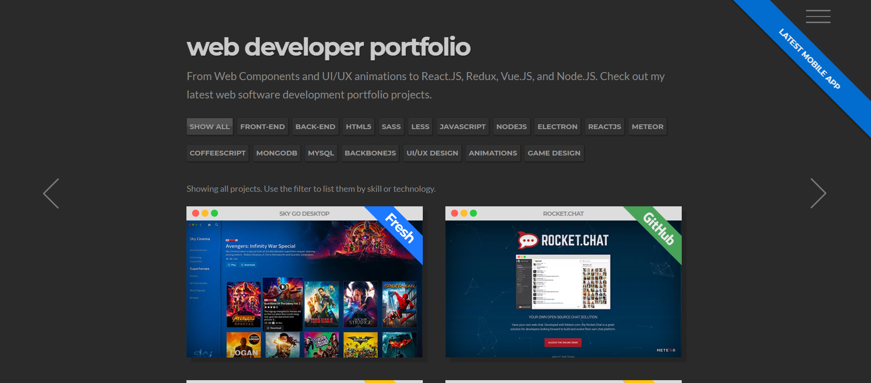The width and height of the screenshot is (871, 383).
Task: Filter projects by Game Design
Action: tap(554, 153)
